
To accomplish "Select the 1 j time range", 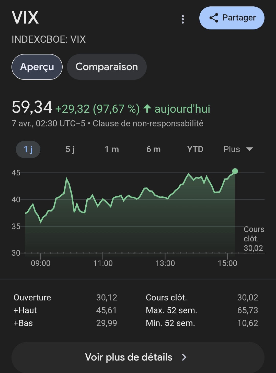I will coord(28,149).
